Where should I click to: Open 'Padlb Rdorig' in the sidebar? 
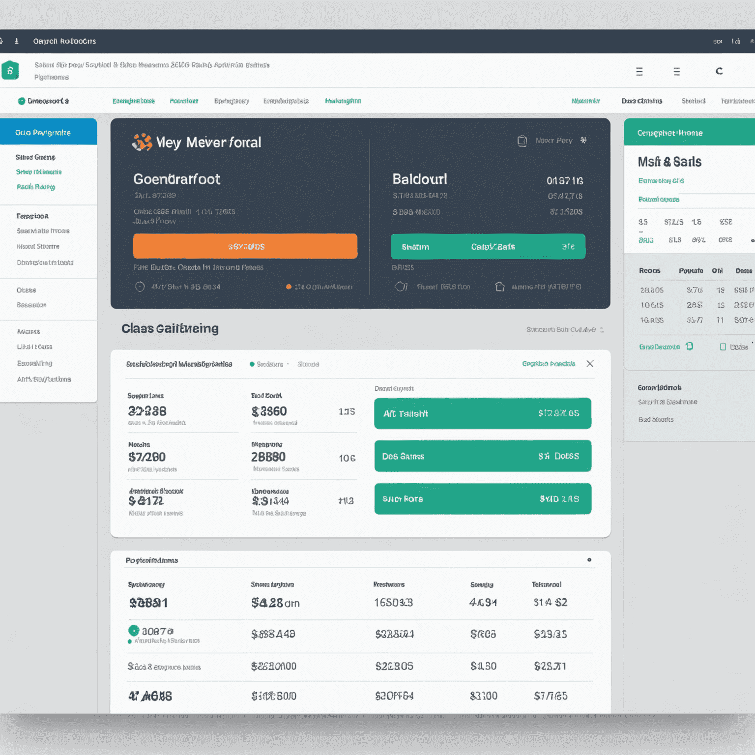coord(36,187)
